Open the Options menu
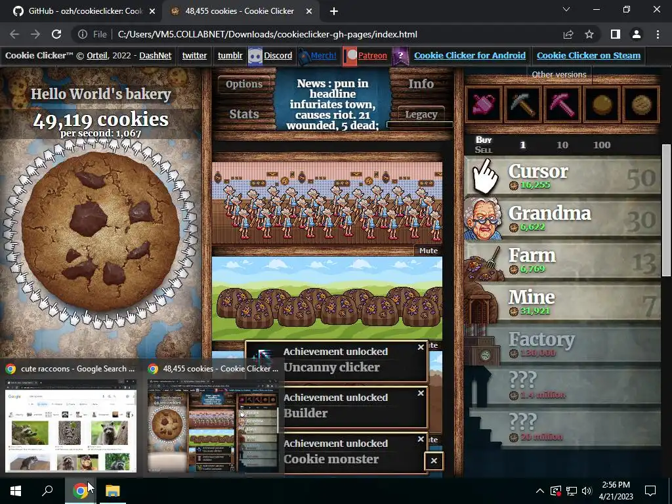This screenshot has width=672, height=504. pyautogui.click(x=244, y=84)
